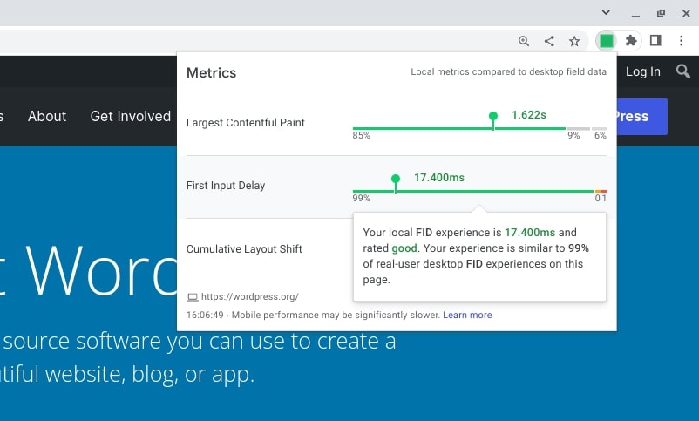
Task: Click the zoom magnifier icon in address bar
Action: (x=524, y=41)
